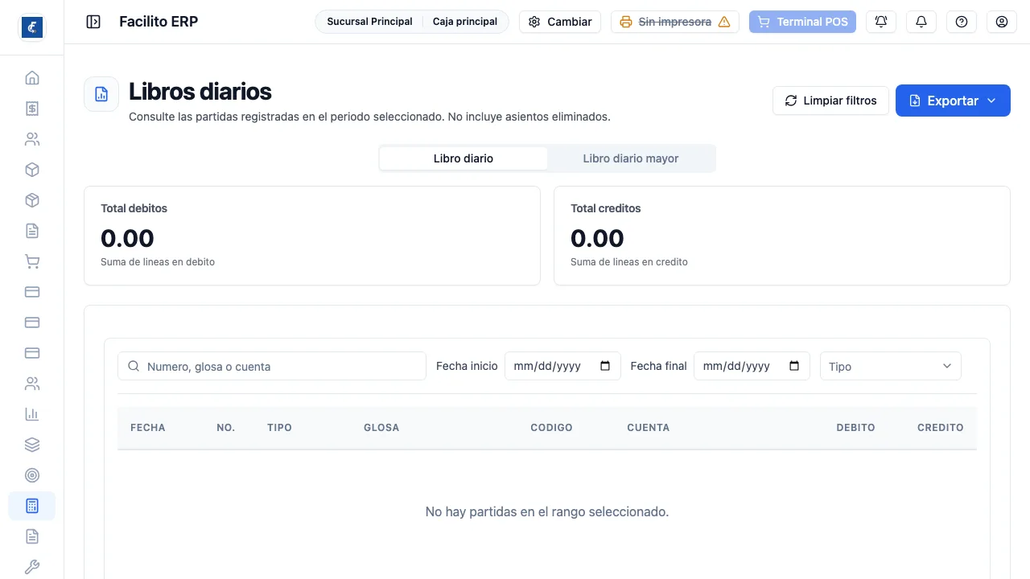
Task: Open the shopping cart icon in the sidebar
Action: tap(32, 261)
